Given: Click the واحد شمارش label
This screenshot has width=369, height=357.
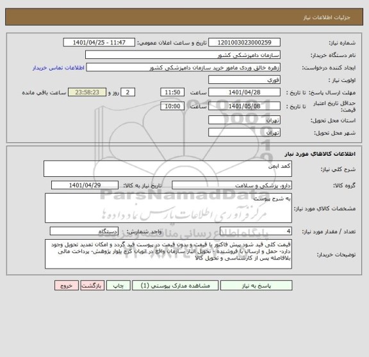Looking at the screenshot, I should [144, 232].
